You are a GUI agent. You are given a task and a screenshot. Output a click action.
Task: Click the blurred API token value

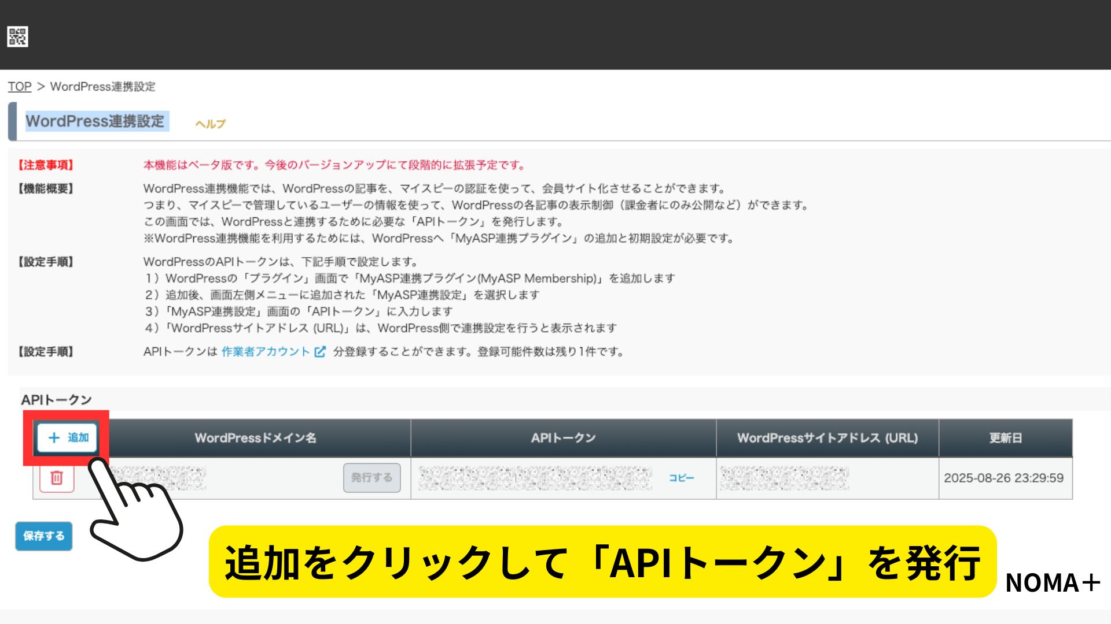point(535,478)
